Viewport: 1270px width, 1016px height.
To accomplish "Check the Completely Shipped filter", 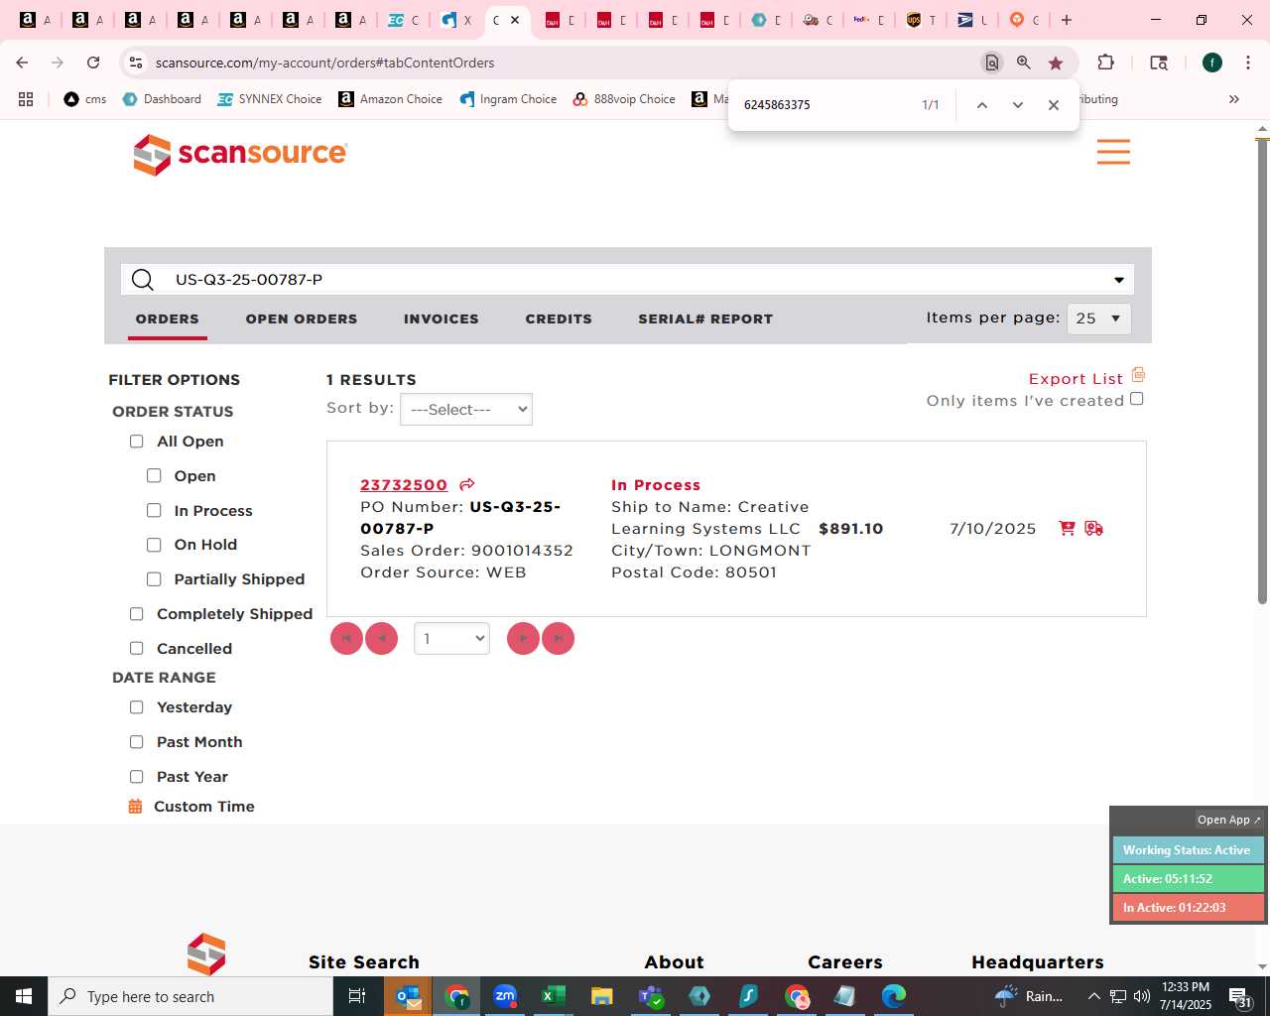I will pos(137,614).
